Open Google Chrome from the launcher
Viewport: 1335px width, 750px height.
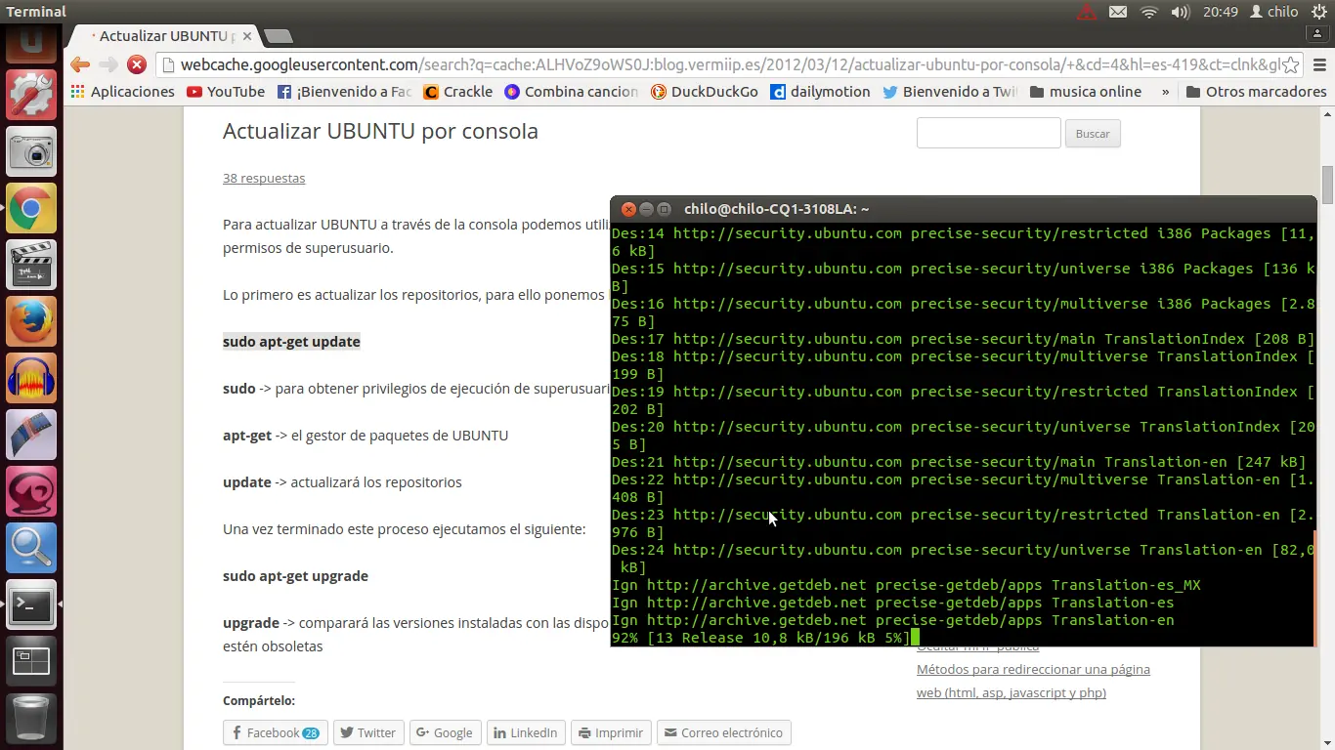(31, 209)
